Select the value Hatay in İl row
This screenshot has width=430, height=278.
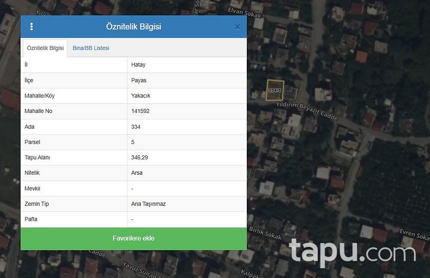[138, 65]
